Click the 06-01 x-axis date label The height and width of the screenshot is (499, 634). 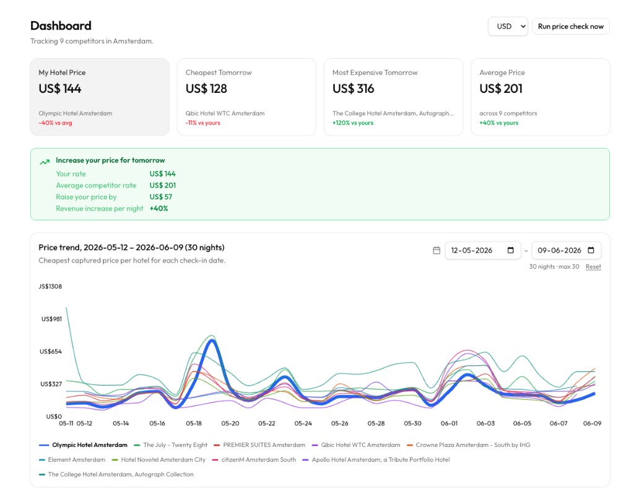(449, 423)
